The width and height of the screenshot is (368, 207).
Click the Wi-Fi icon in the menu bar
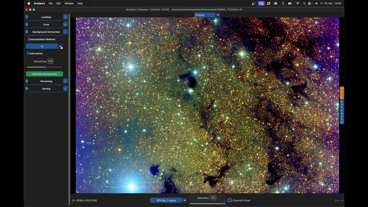tap(298, 3)
